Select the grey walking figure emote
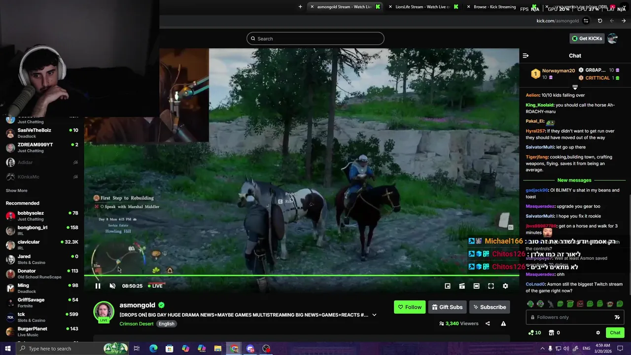631x355 pixels. 550,304
